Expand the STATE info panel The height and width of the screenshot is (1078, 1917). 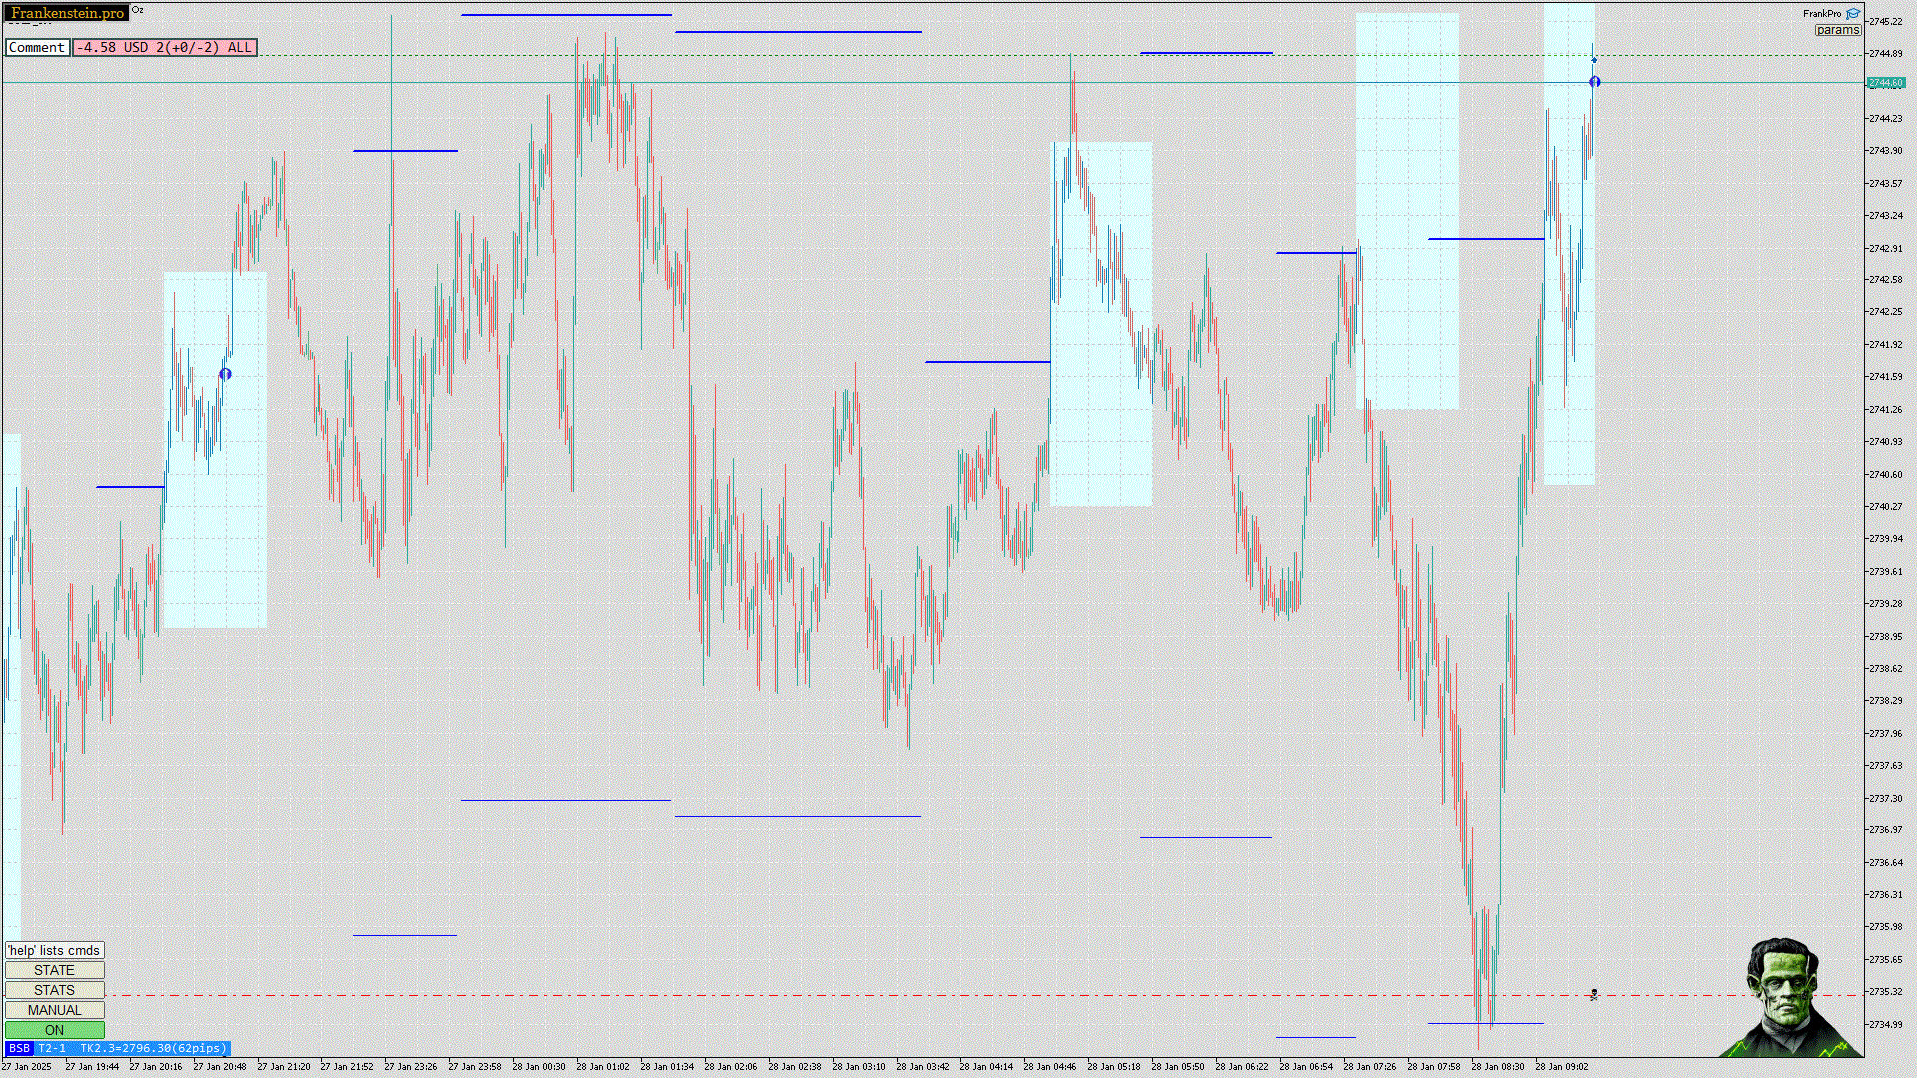click(x=54, y=970)
